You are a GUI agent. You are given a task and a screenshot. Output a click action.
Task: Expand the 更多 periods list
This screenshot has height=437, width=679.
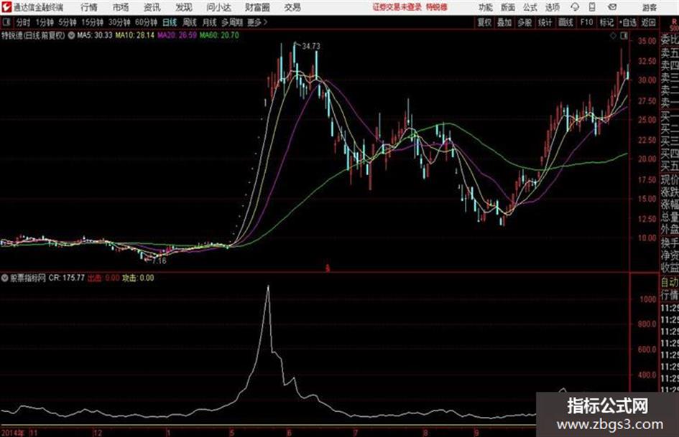point(257,22)
